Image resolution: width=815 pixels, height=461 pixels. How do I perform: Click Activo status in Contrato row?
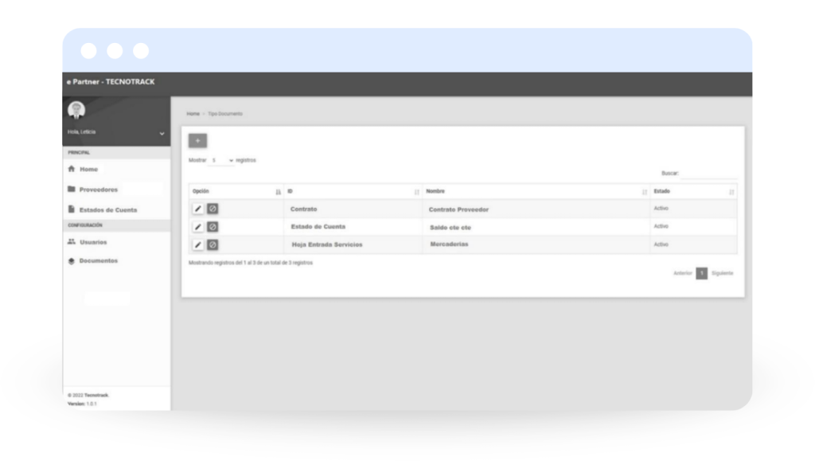pos(661,208)
